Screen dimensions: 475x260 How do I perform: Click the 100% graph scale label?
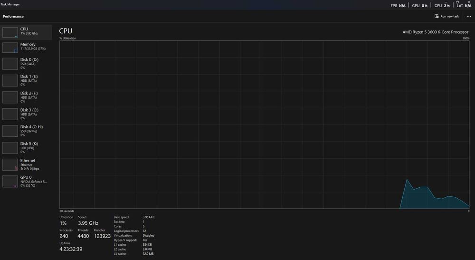[466, 38]
